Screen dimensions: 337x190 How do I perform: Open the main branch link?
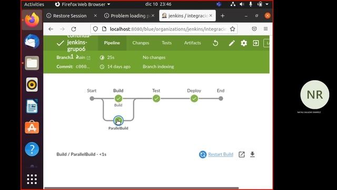pyautogui.click(x=83, y=58)
